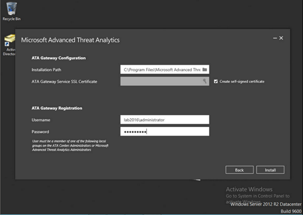
Task: Browse folder icon in Installation Path field
Action: (x=205, y=69)
